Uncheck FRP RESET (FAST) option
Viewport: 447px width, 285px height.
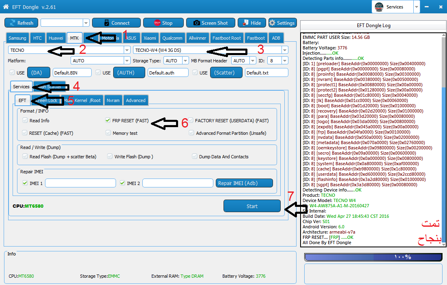108,120
